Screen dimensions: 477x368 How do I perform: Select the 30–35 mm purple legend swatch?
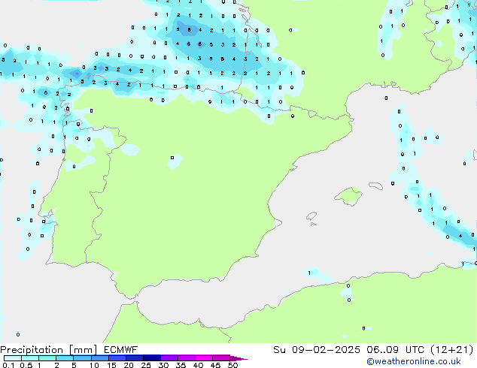click(169, 358)
